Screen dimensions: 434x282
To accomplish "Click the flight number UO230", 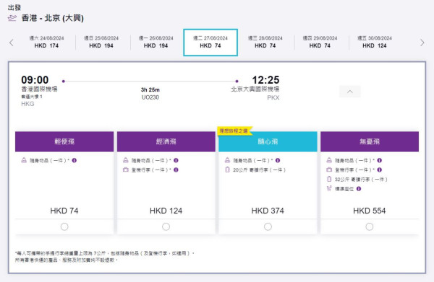I will click(x=150, y=97).
